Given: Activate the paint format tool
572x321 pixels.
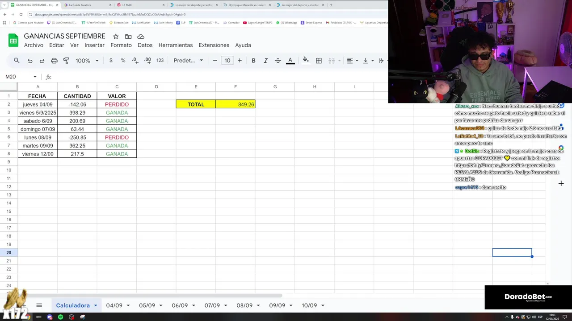Looking at the screenshot, I should click(x=66, y=61).
